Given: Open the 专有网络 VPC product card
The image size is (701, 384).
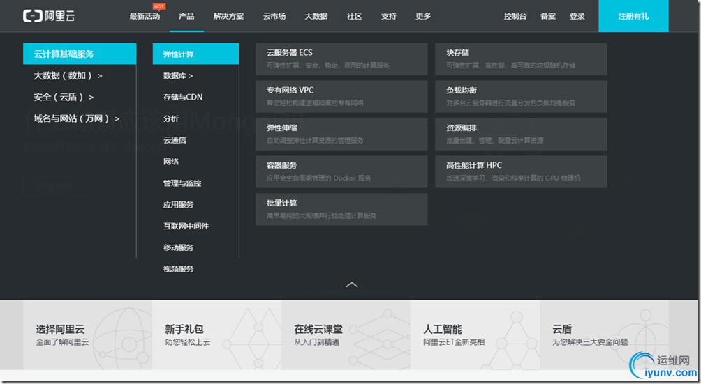Looking at the screenshot, I should click(341, 97).
